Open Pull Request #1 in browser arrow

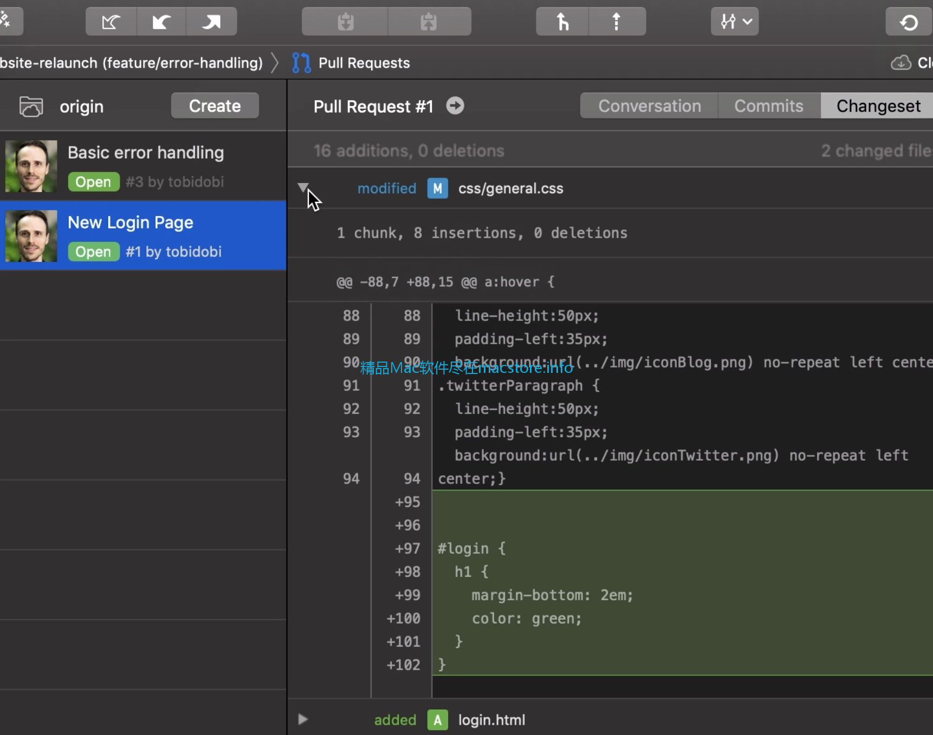point(455,106)
